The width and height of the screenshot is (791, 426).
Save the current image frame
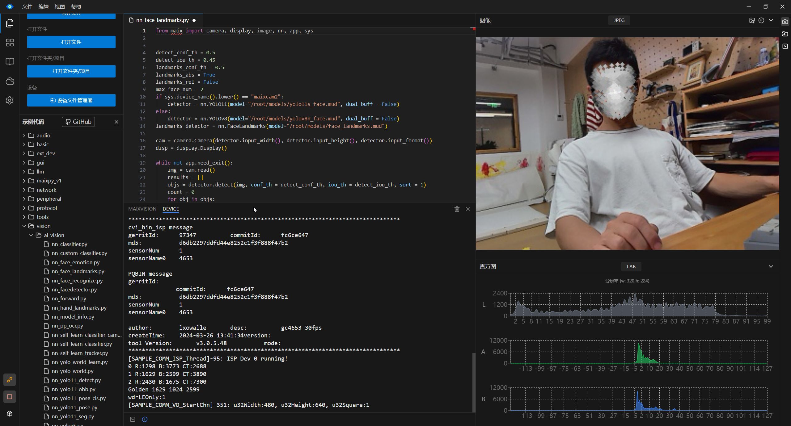click(x=752, y=20)
